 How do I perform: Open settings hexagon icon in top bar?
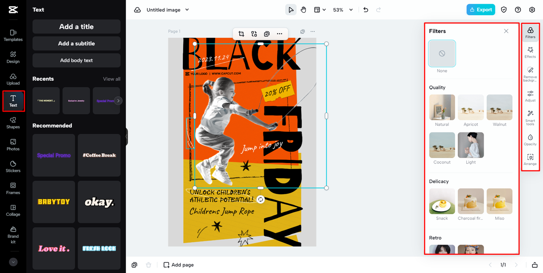click(x=532, y=10)
